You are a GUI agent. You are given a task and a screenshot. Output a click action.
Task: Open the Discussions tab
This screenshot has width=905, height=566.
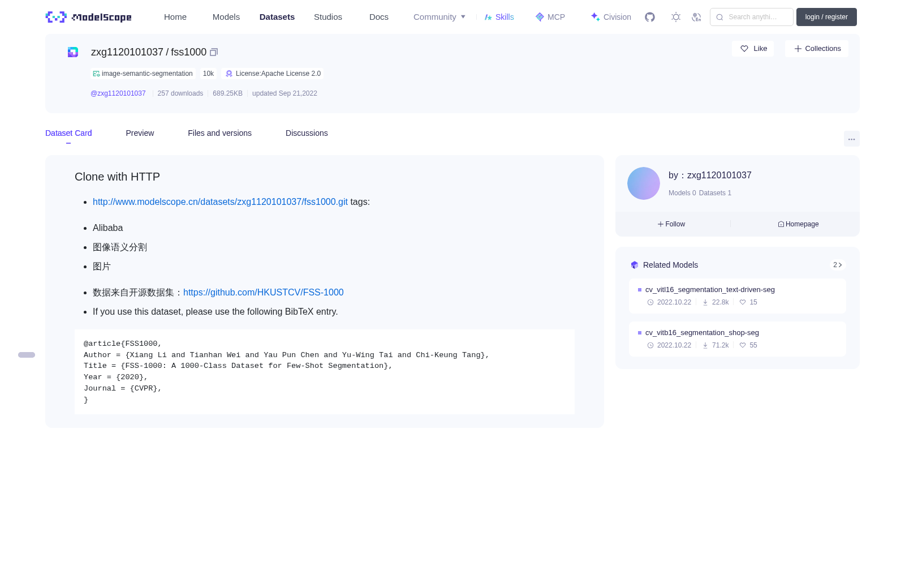pos(307,133)
